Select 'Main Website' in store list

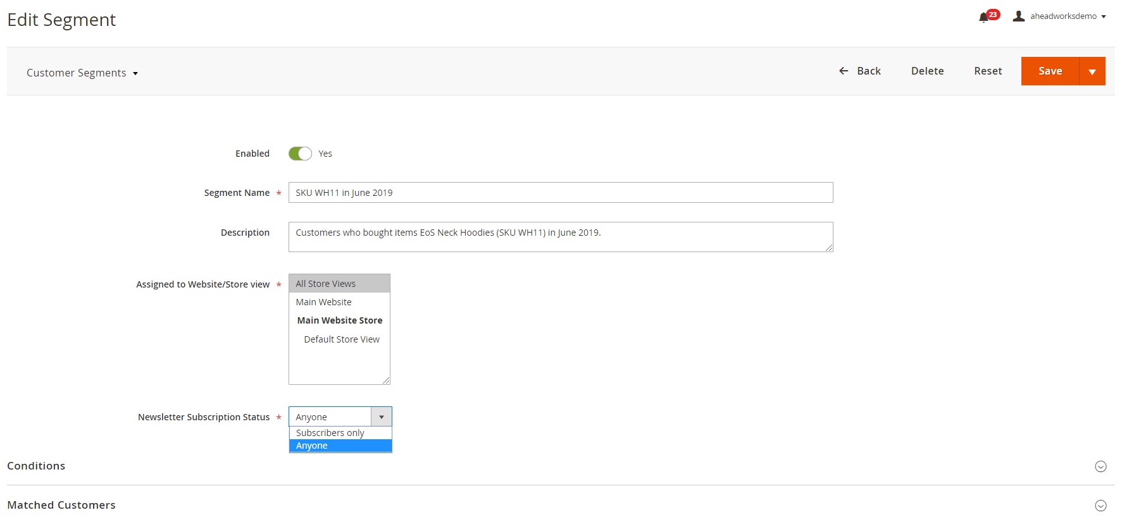point(323,302)
